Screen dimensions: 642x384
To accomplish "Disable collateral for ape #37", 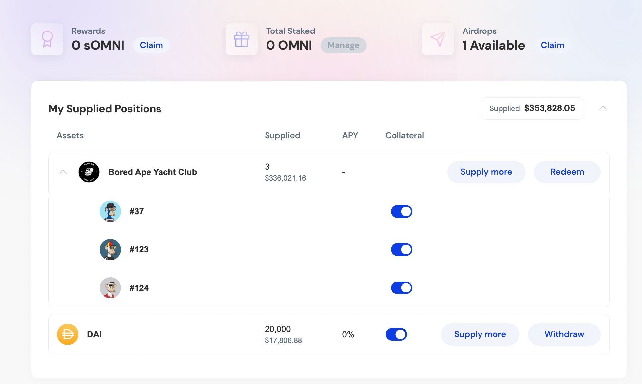I will pyautogui.click(x=402, y=211).
